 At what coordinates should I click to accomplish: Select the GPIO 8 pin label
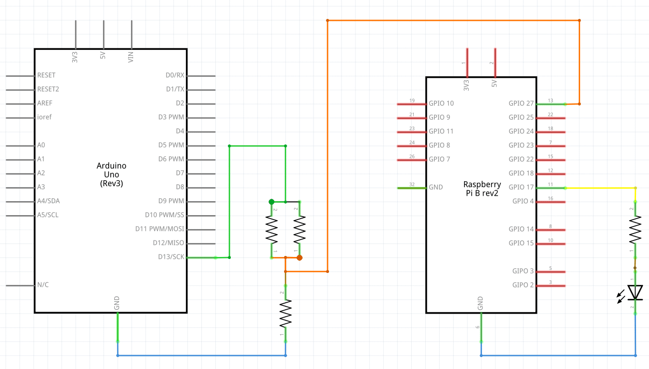tap(440, 145)
